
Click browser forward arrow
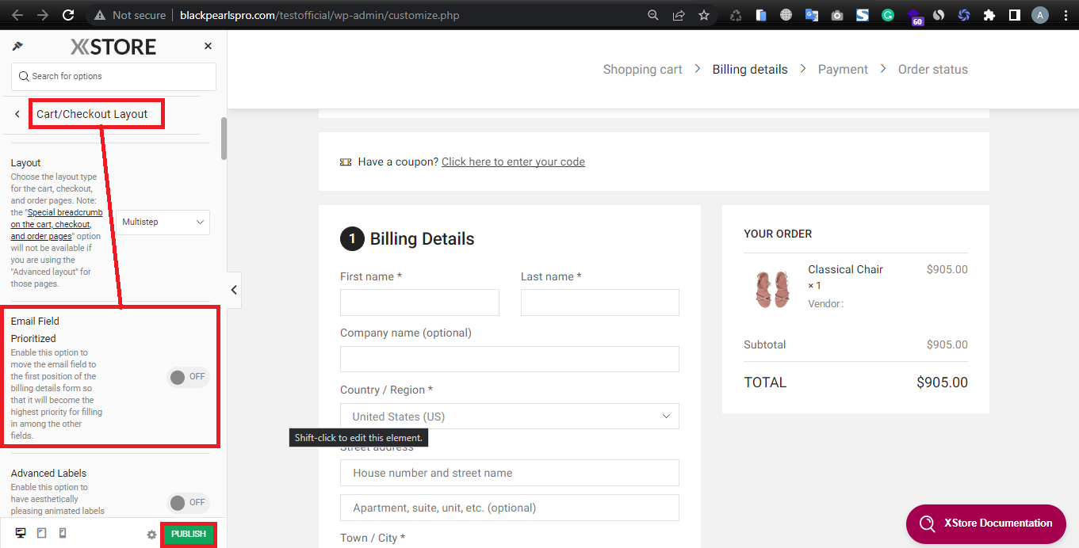point(43,15)
